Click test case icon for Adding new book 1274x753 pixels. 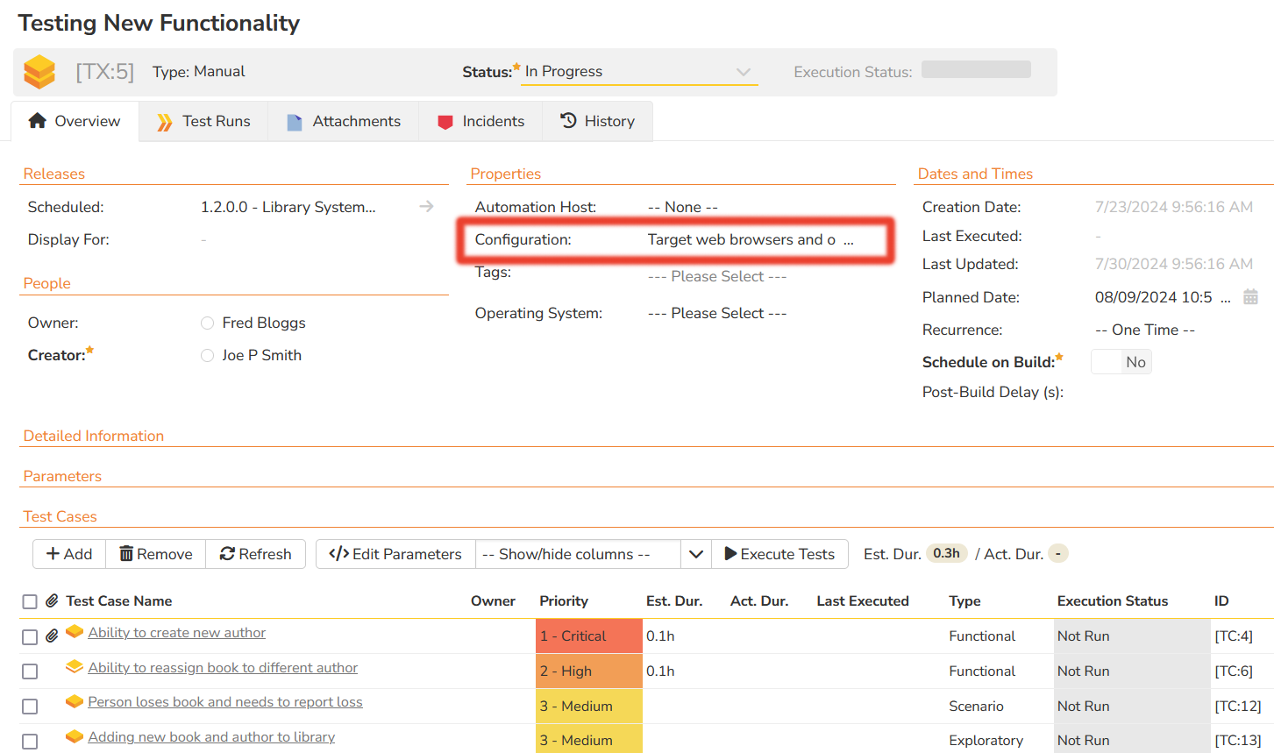point(75,737)
